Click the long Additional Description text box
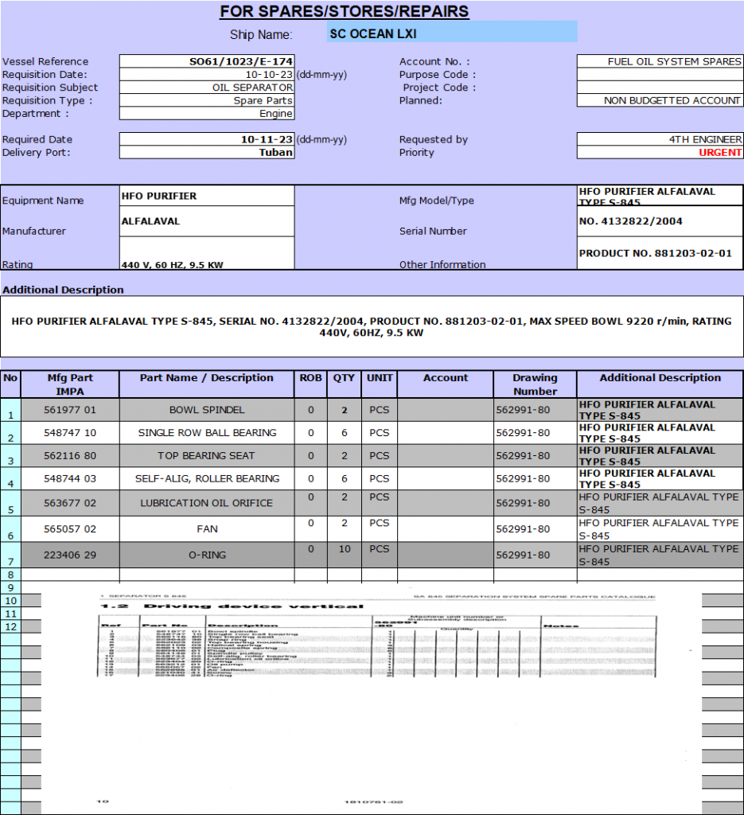Viewport: 744px width, 815px height. click(372, 326)
